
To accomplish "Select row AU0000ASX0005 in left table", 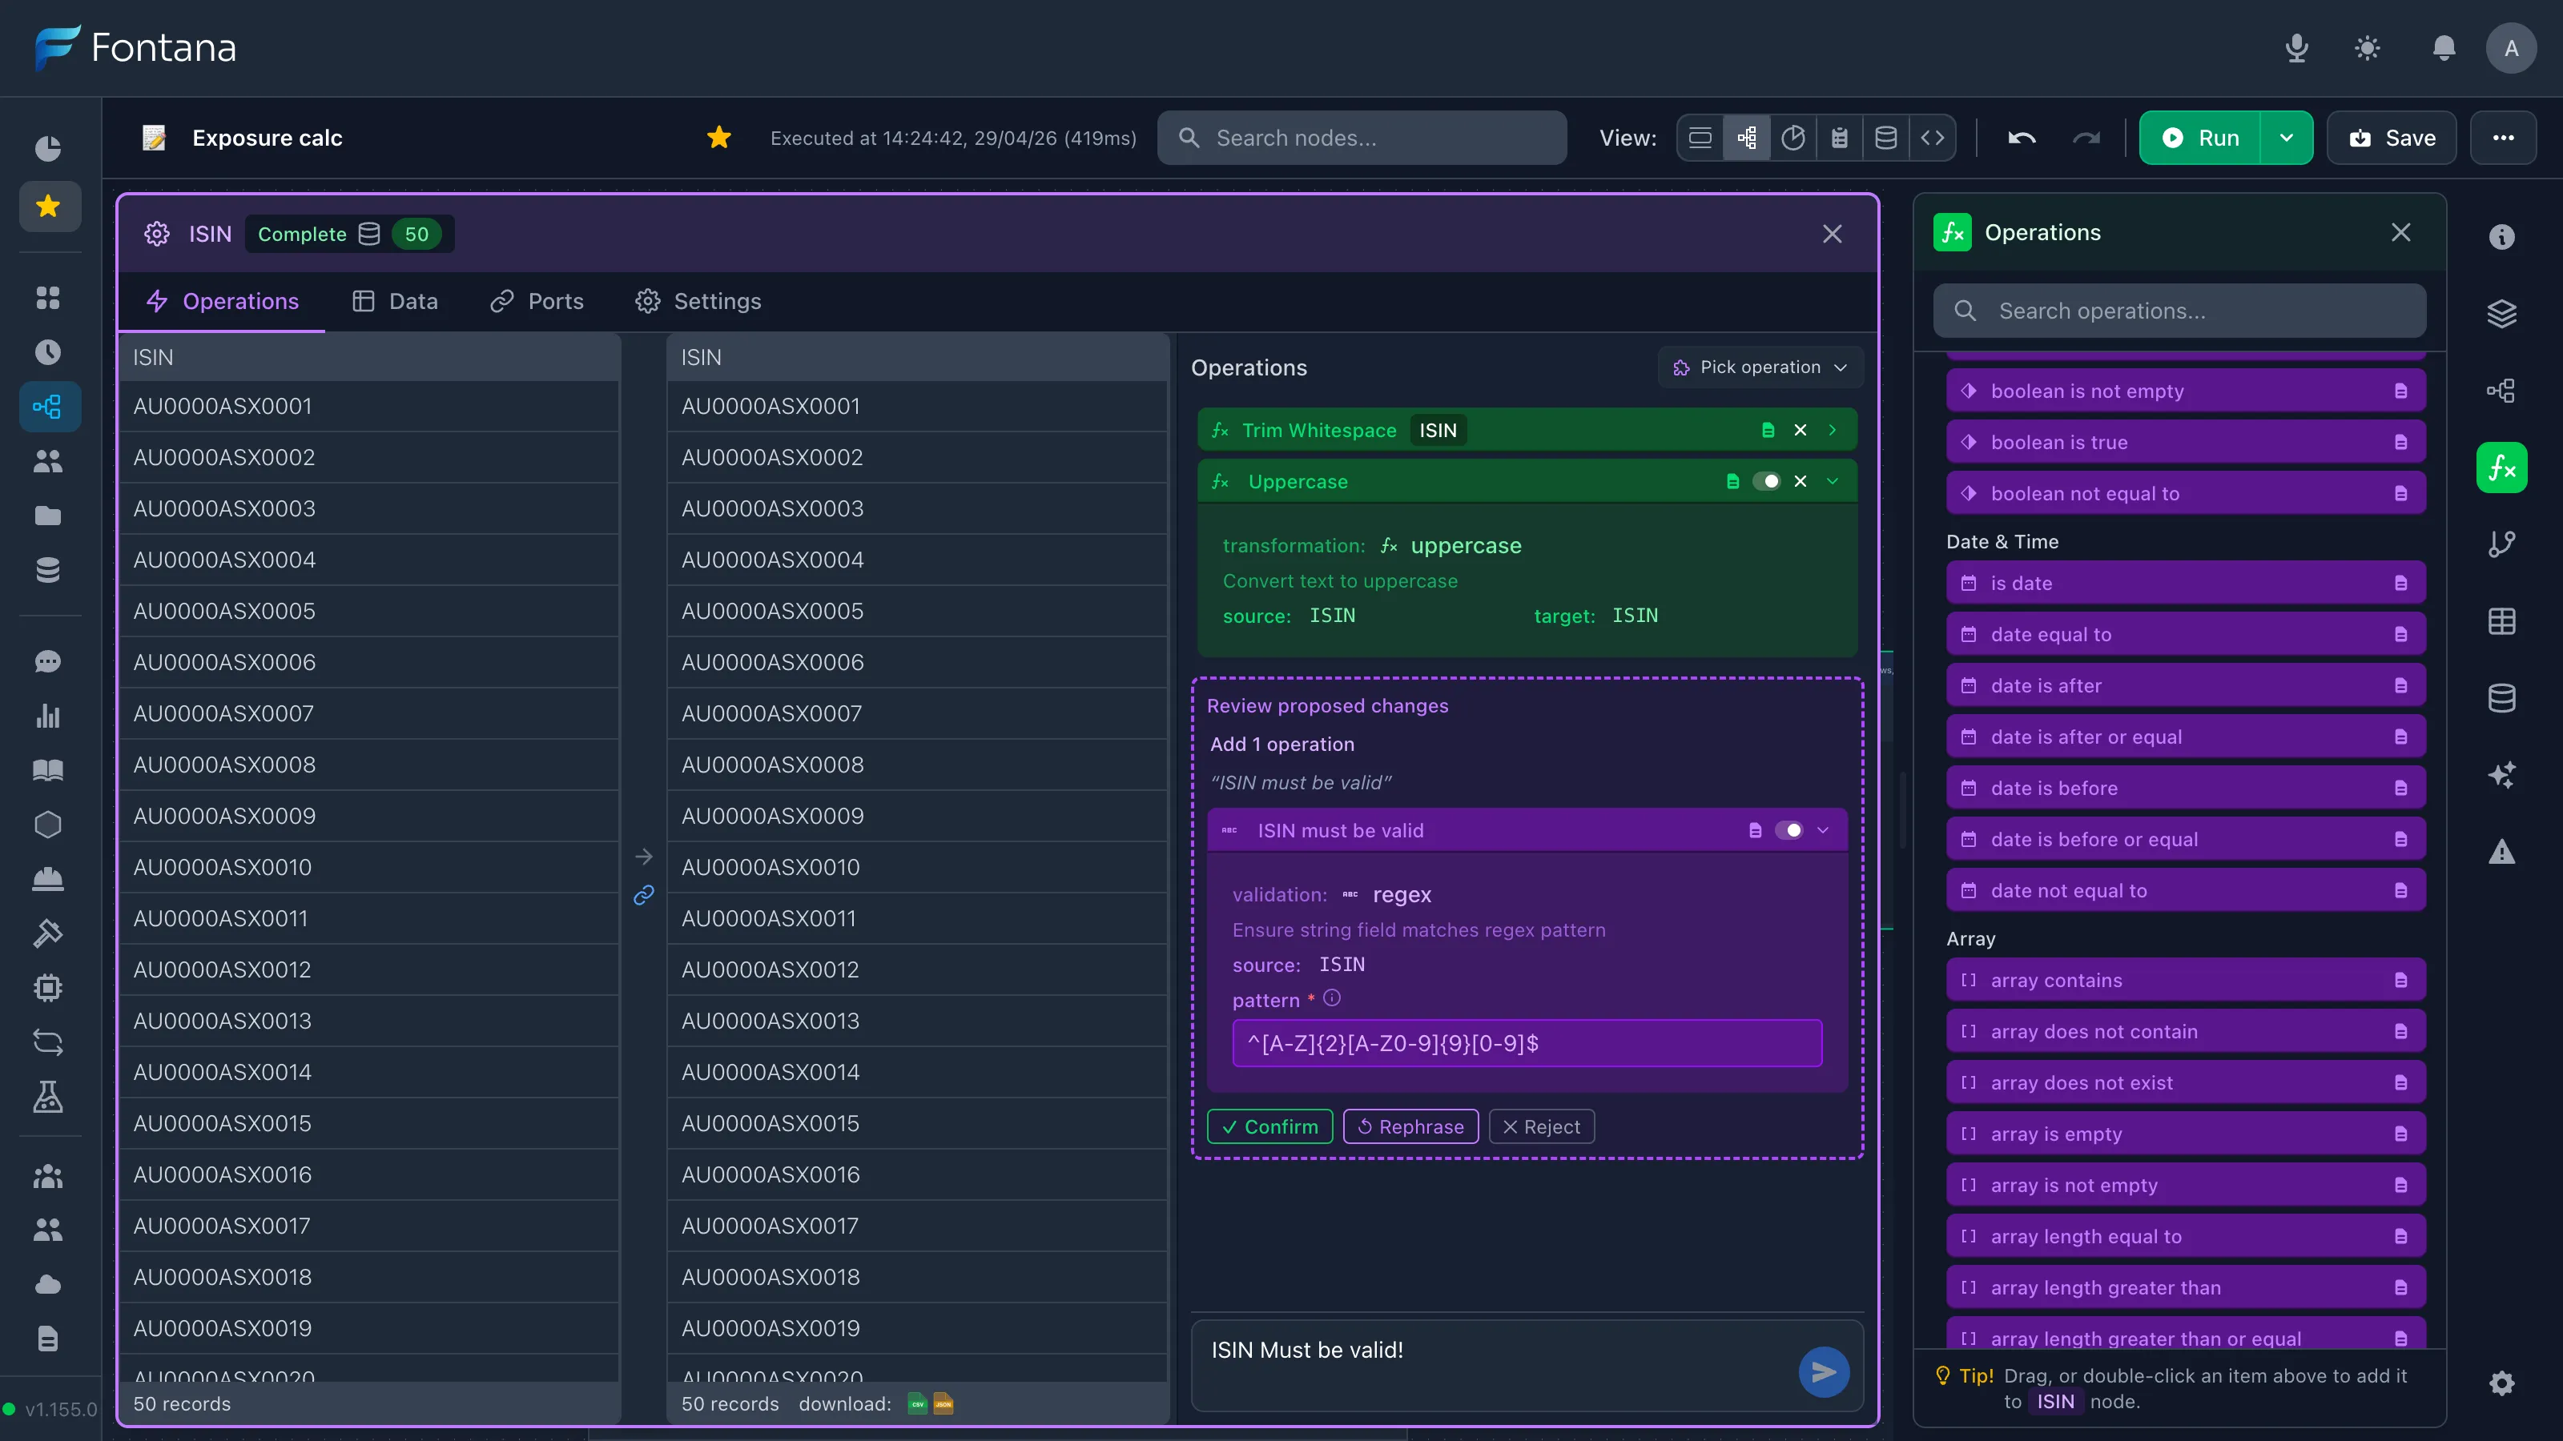I will click(x=369, y=611).
